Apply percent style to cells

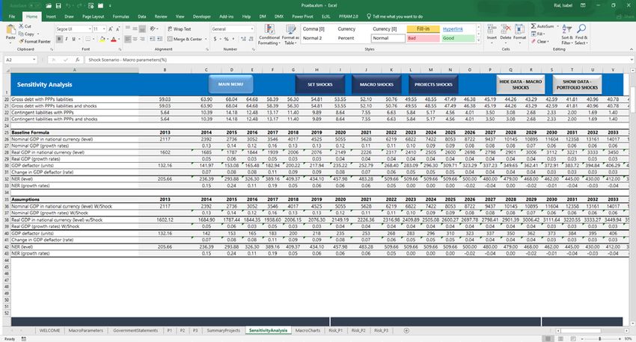pos(226,40)
